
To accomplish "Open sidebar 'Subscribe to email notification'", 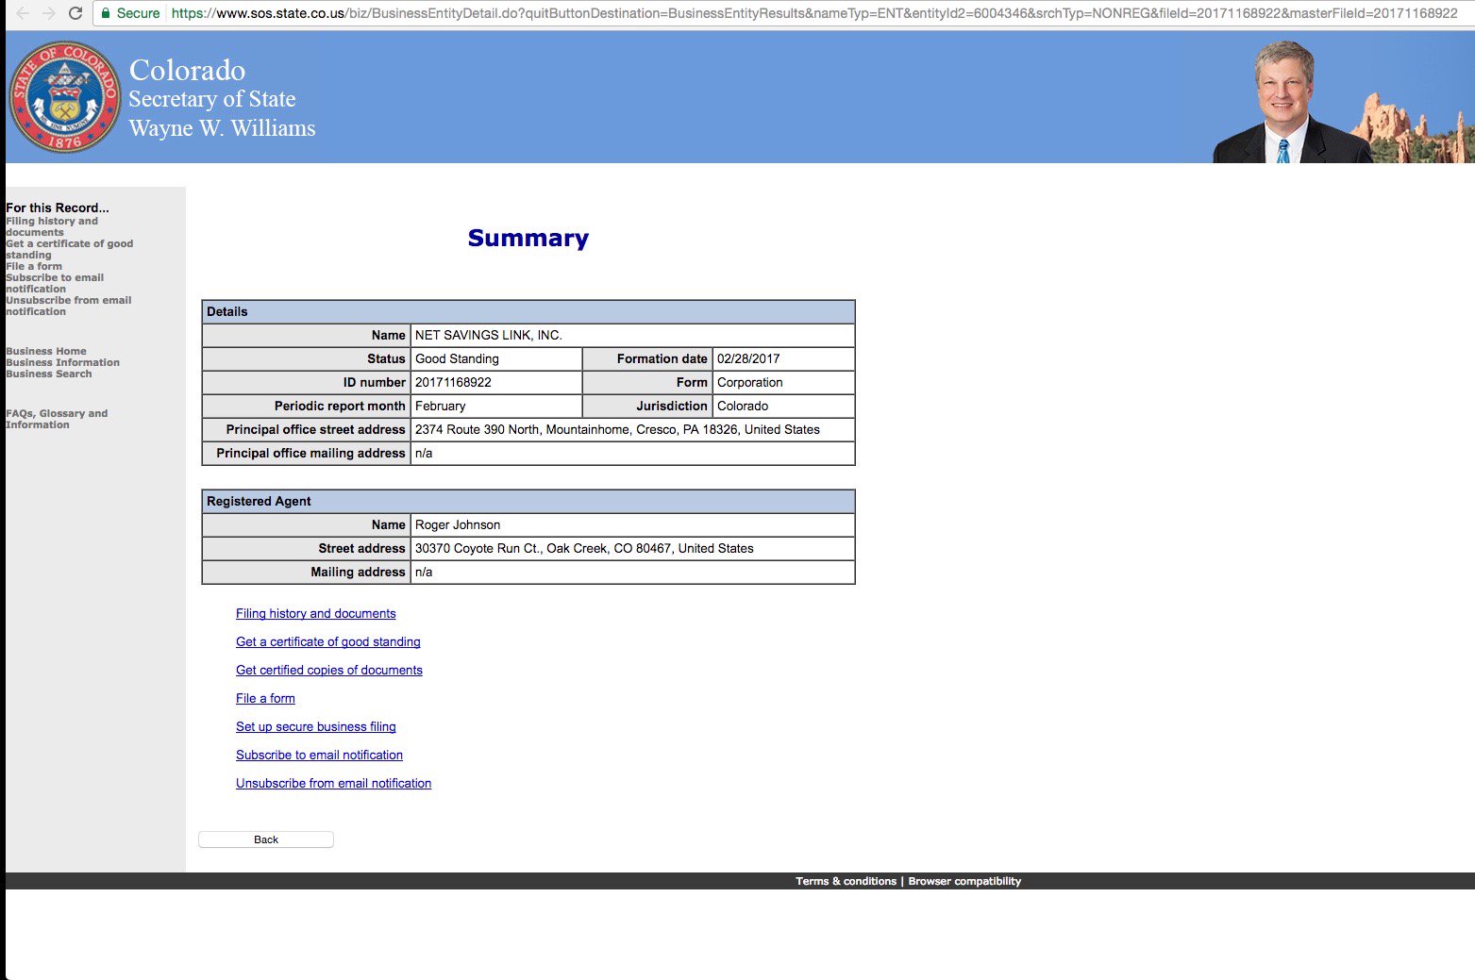I will tap(55, 283).
